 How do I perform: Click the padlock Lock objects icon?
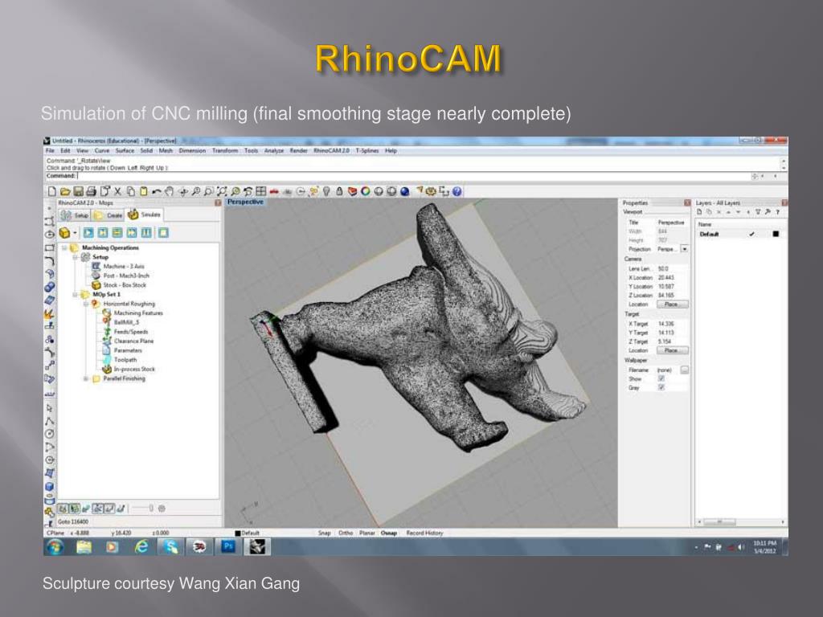[340, 191]
